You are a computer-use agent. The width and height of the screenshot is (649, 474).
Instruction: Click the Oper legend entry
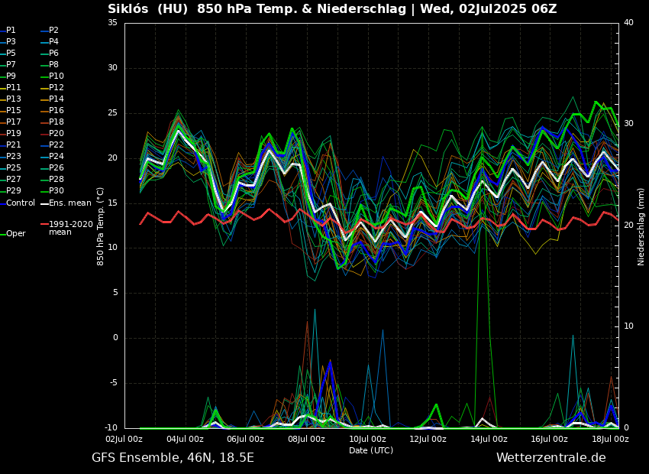(16, 234)
